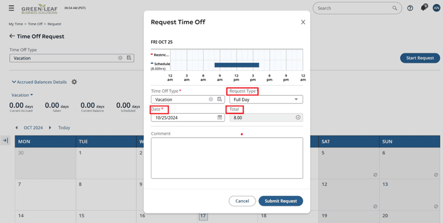Click the Start Request button
Image resolution: width=443 pixels, height=223 pixels.
(x=420, y=58)
